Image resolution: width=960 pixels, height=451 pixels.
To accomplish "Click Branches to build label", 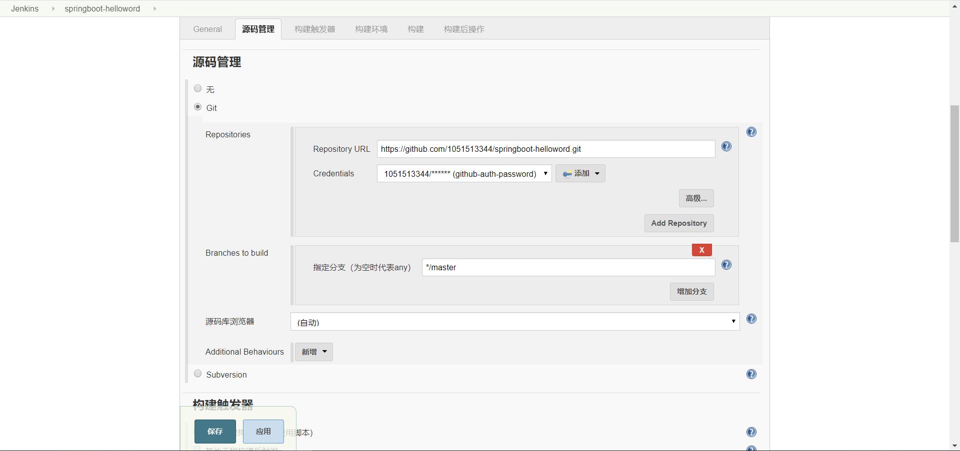I will [236, 253].
